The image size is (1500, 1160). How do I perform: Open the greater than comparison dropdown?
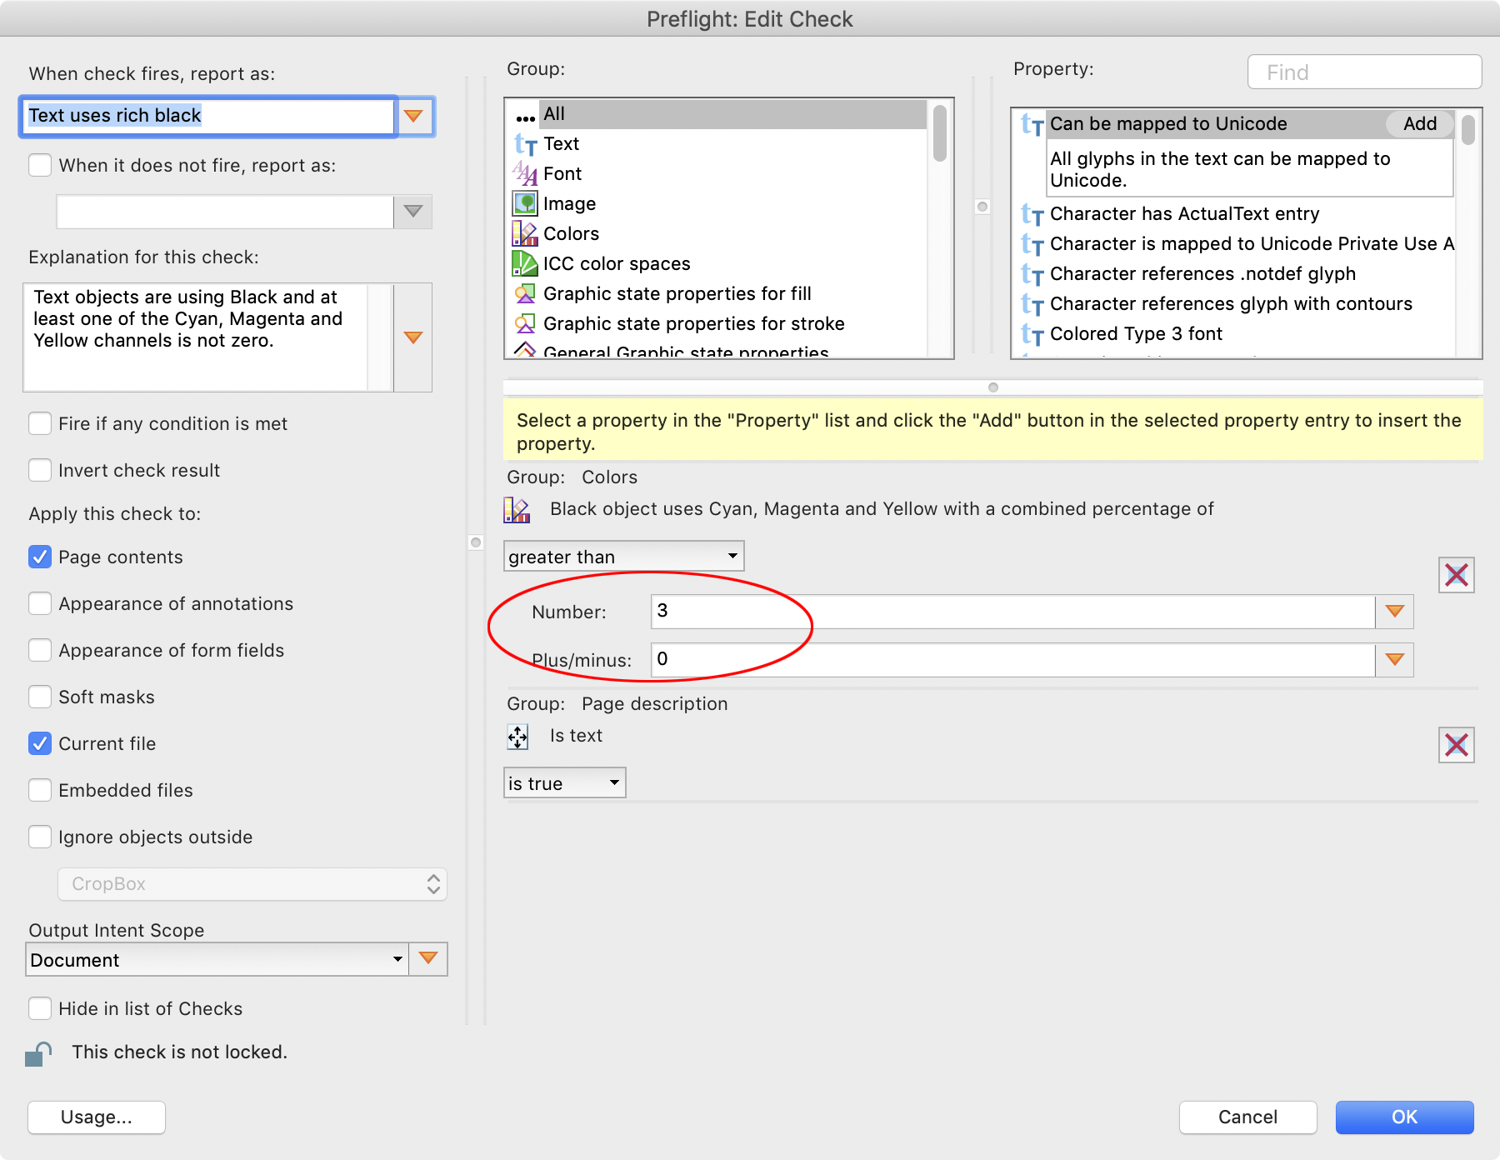pyautogui.click(x=623, y=556)
